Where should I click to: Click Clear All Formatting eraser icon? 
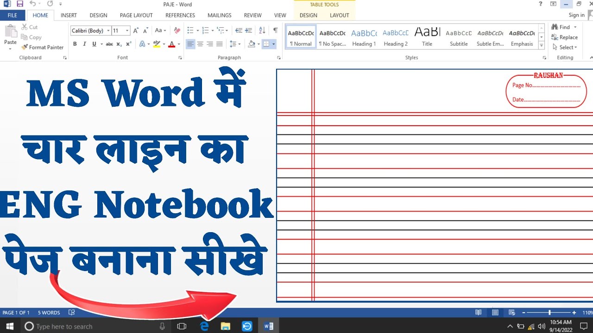tap(177, 31)
